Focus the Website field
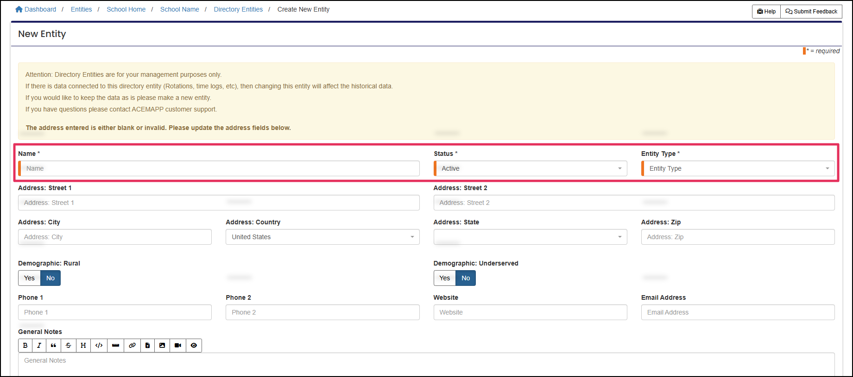853x377 pixels. coord(531,312)
